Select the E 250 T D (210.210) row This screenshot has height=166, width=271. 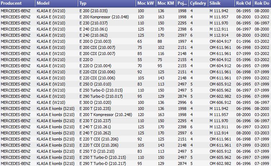135,151
